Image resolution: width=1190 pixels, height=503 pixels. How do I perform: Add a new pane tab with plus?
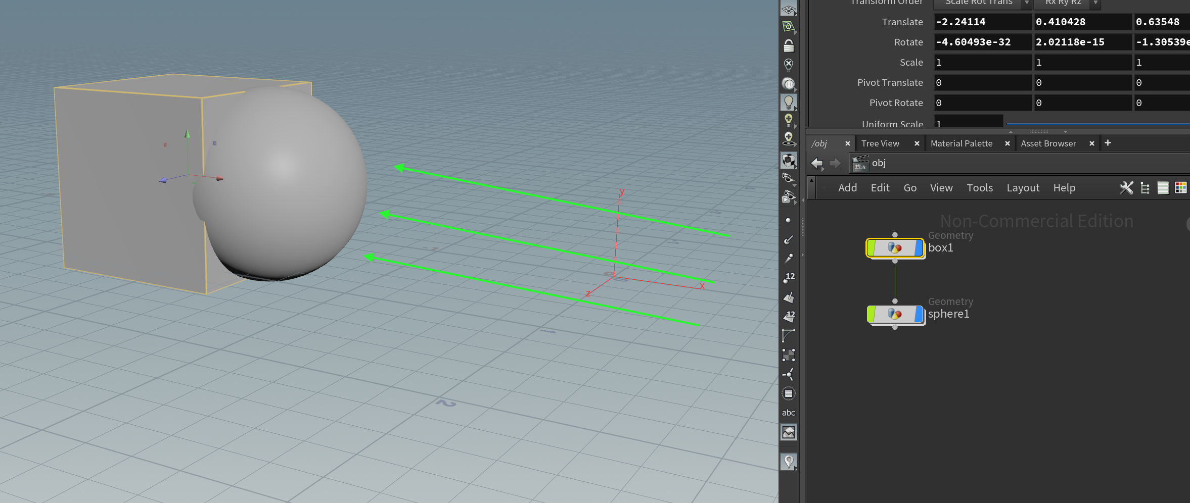1108,143
